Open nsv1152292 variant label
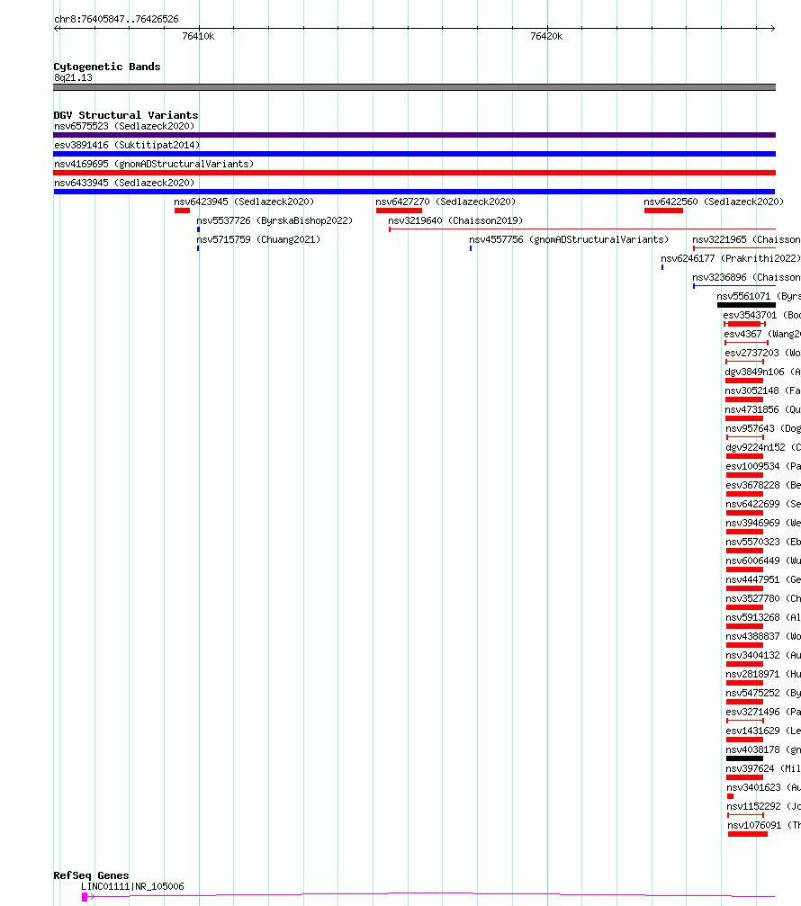Image resolution: width=801 pixels, height=906 pixels. click(x=764, y=807)
